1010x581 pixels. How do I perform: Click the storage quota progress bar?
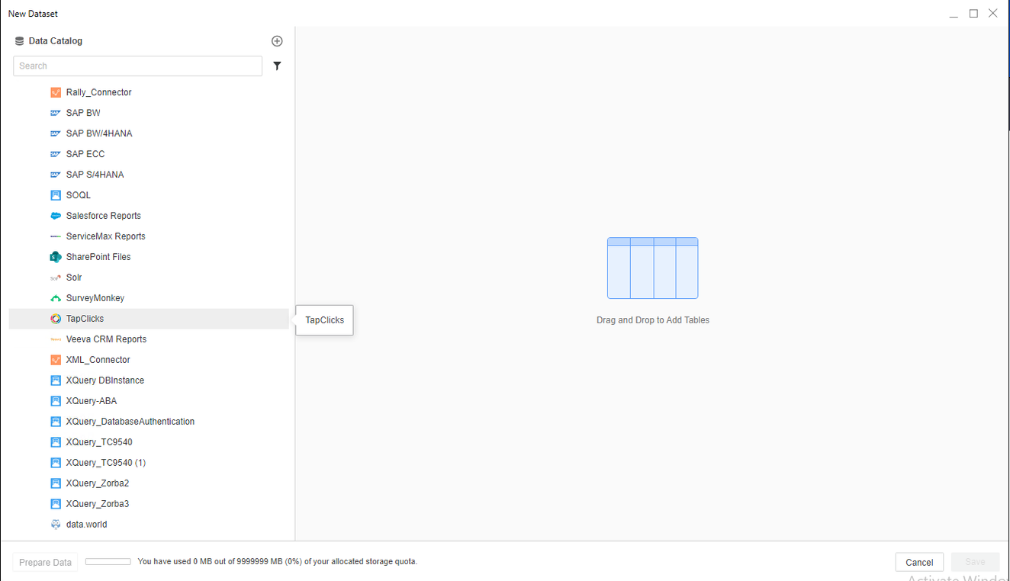tap(108, 562)
